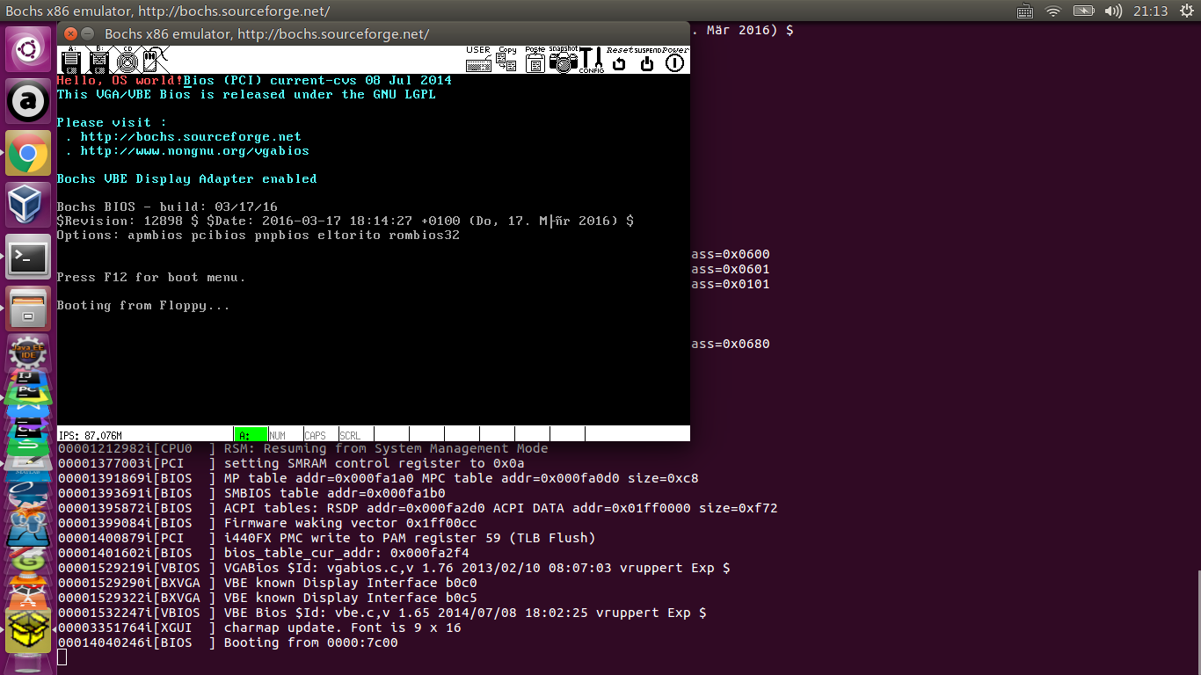The image size is (1201, 675).
Task: Click the USER keyboard shortcut icon
Action: [x=478, y=60]
